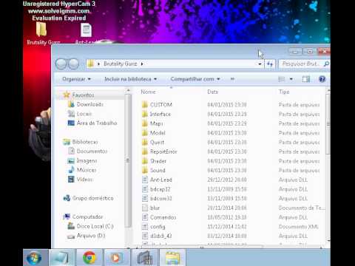This screenshot has width=355, height=266.
Task: Click the Pesquisar search field
Action: click(304, 64)
